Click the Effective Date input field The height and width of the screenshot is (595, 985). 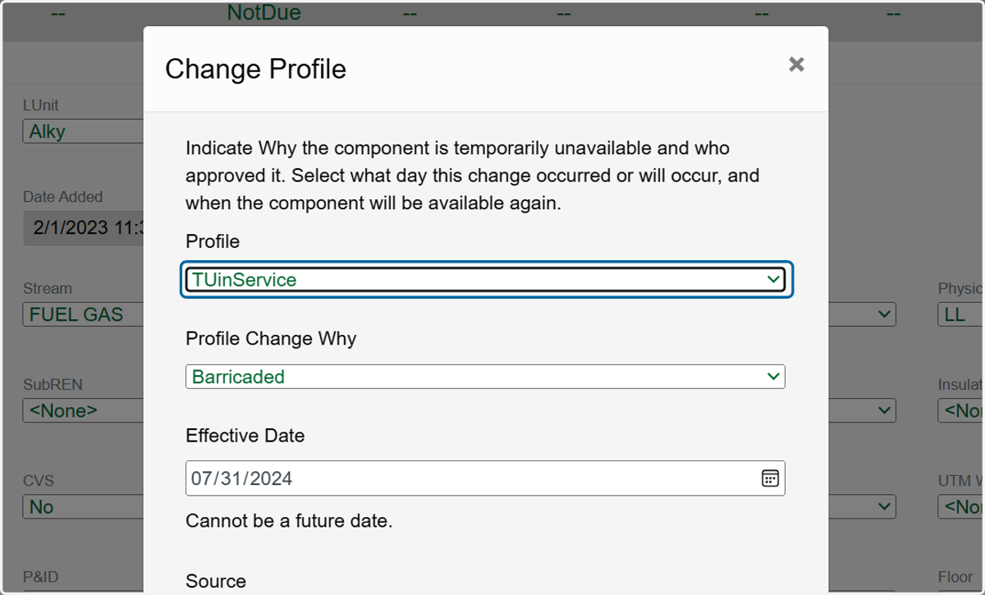tap(485, 478)
